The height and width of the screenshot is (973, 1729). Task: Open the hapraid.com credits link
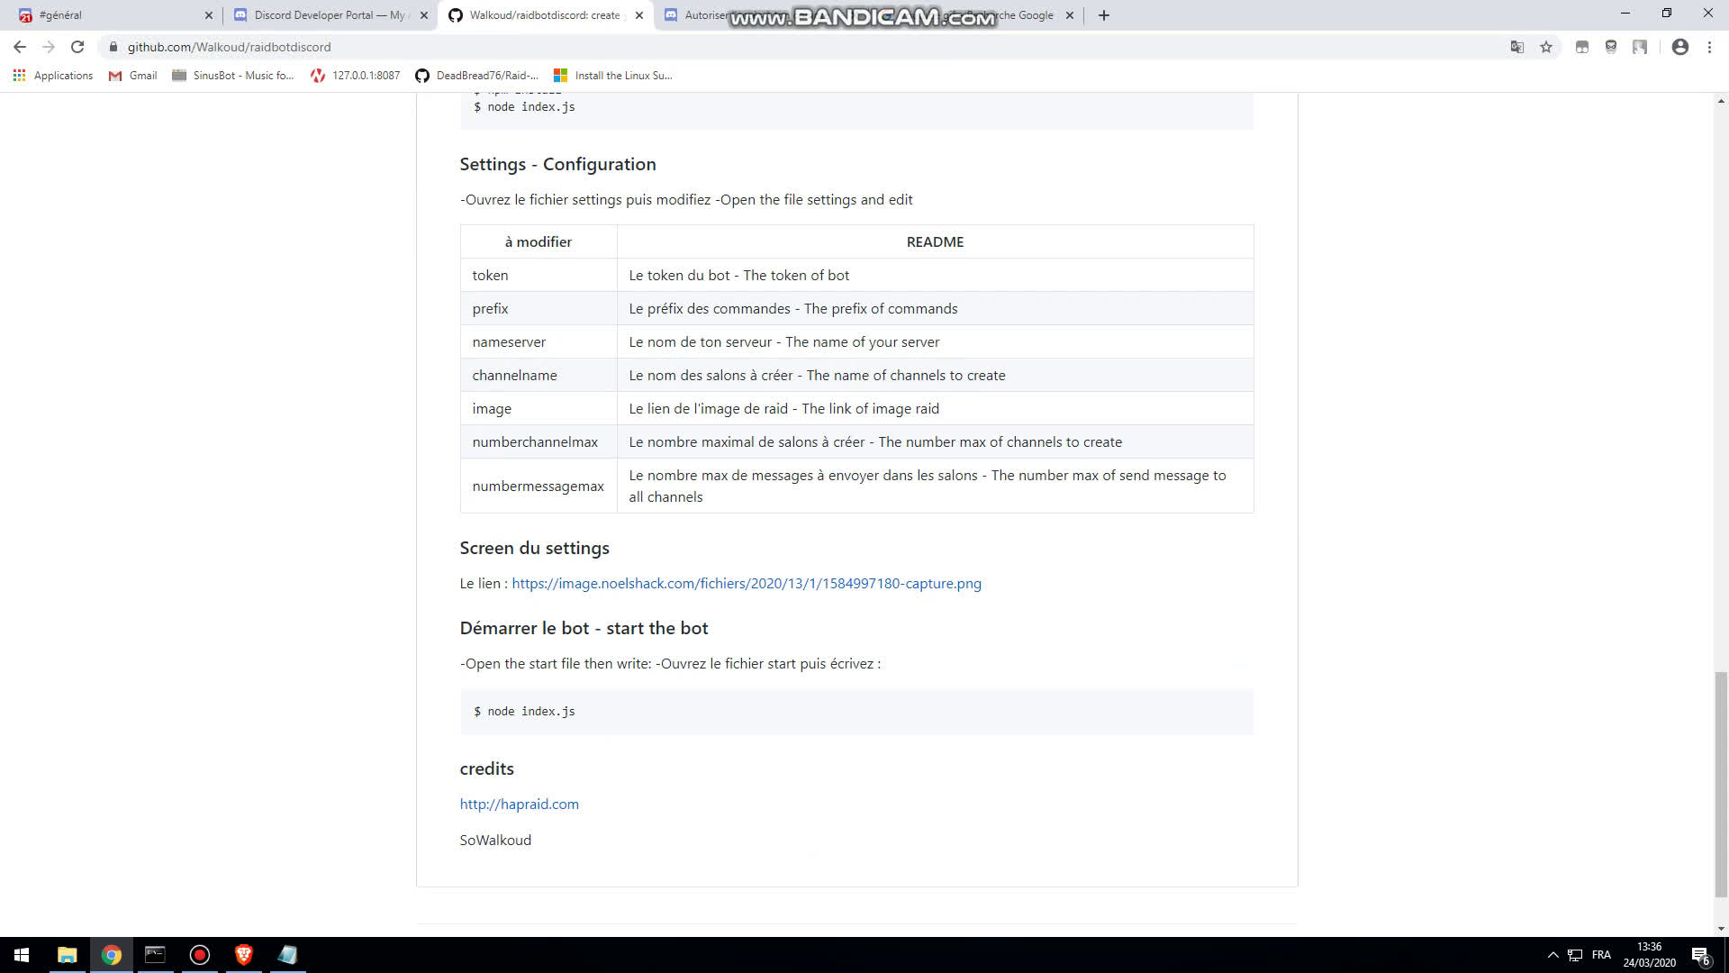(519, 805)
